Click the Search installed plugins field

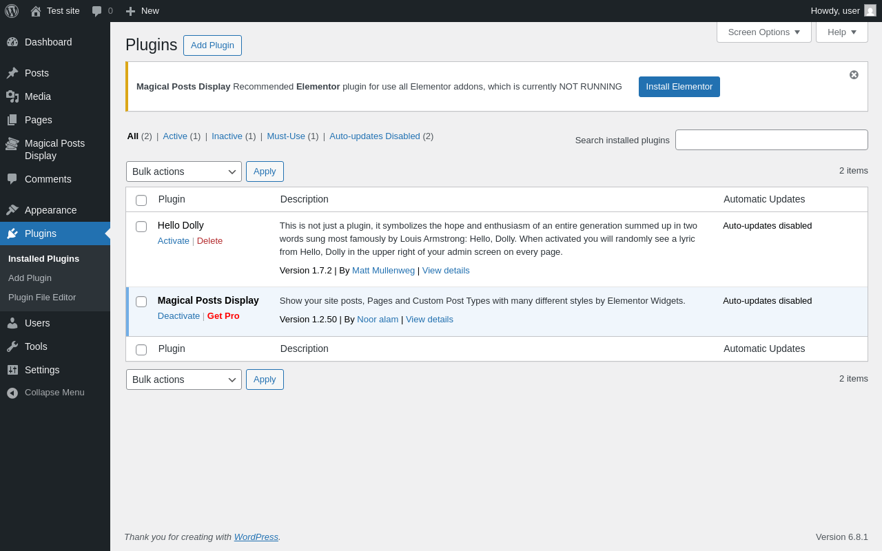[x=772, y=140]
